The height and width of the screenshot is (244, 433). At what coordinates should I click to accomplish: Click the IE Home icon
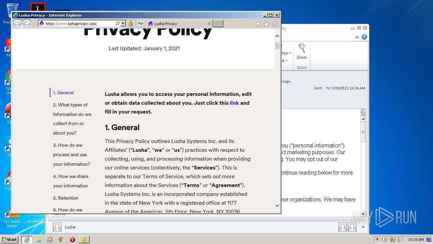pos(258,24)
